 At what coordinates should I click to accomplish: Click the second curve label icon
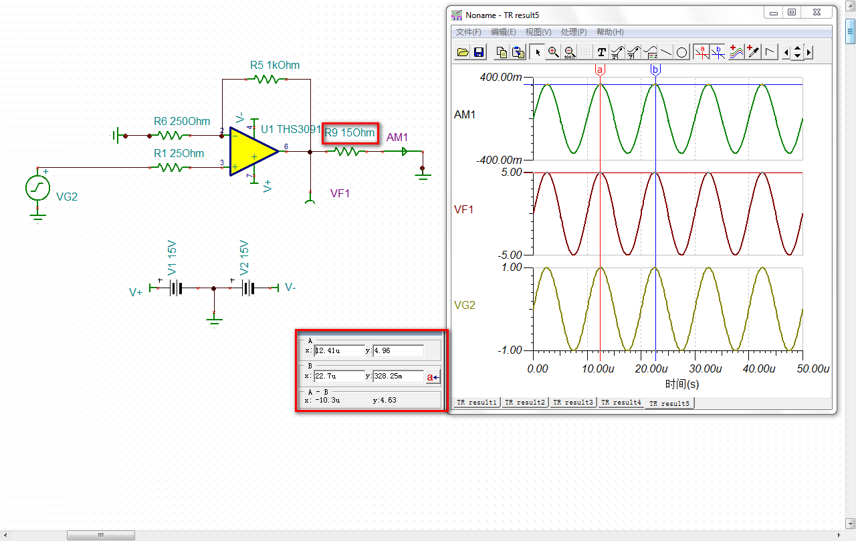tap(634, 52)
